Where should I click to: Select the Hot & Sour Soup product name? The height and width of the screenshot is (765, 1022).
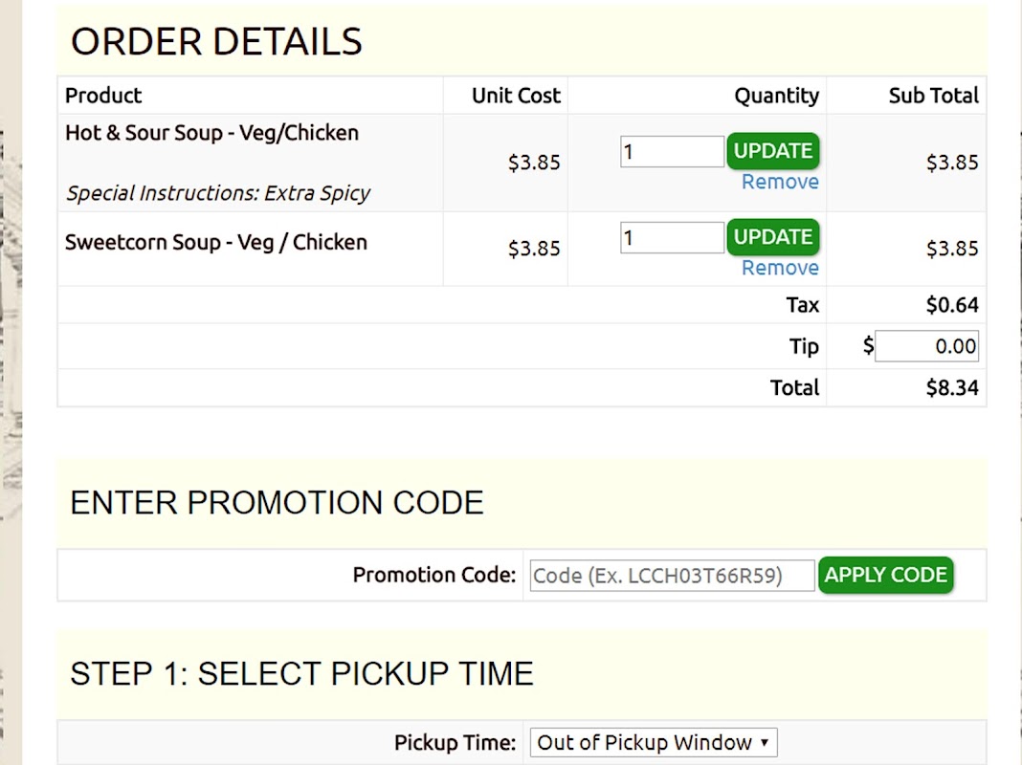click(211, 133)
